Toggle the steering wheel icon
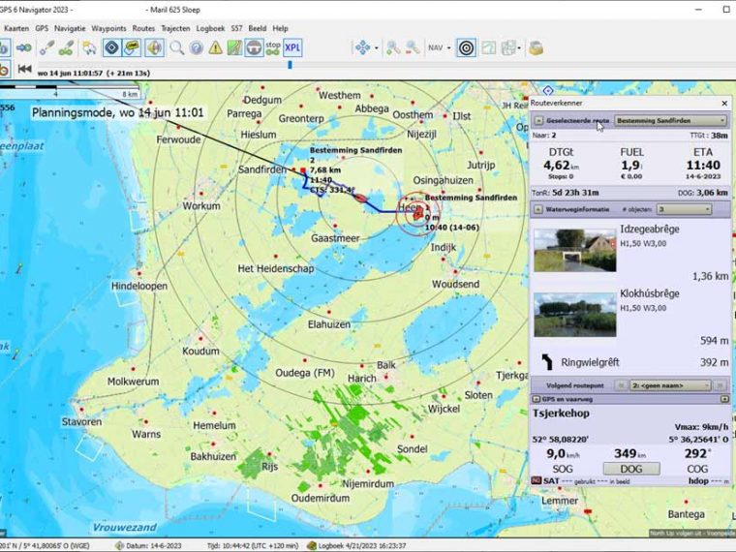The width and height of the screenshot is (736, 552). [254, 47]
